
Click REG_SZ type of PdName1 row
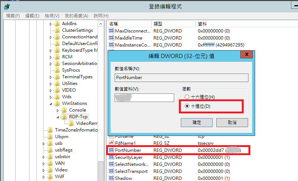coord(161,143)
